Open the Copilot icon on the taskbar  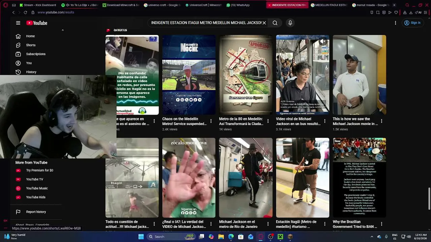click(211, 237)
